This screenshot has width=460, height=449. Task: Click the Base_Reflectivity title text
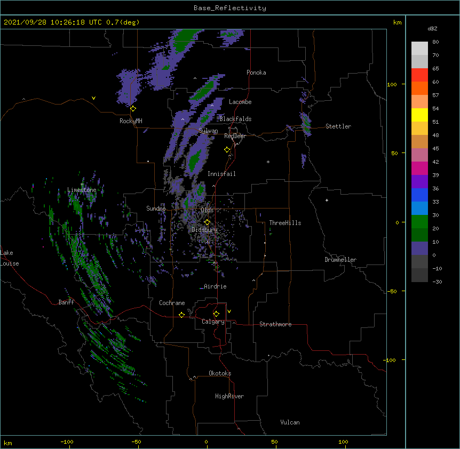tap(230, 8)
